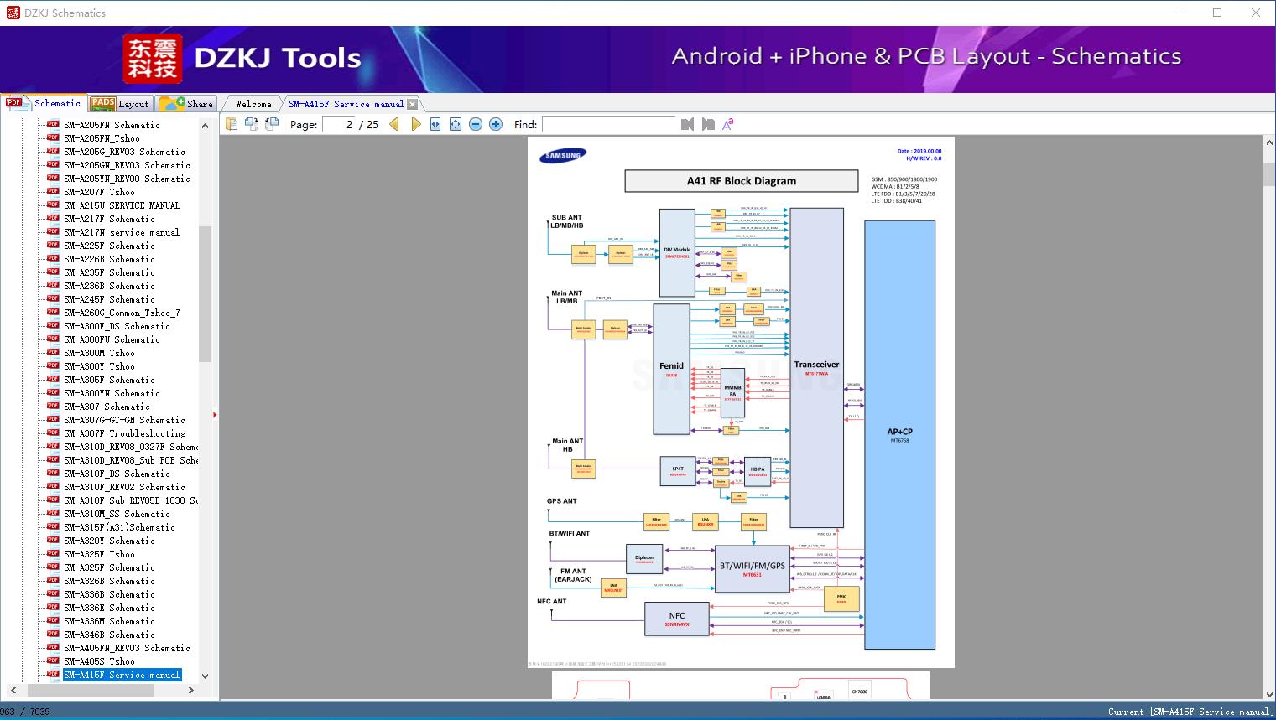Select SM-A225F Schematic
The width and height of the screenshot is (1276, 720).
[109, 246]
